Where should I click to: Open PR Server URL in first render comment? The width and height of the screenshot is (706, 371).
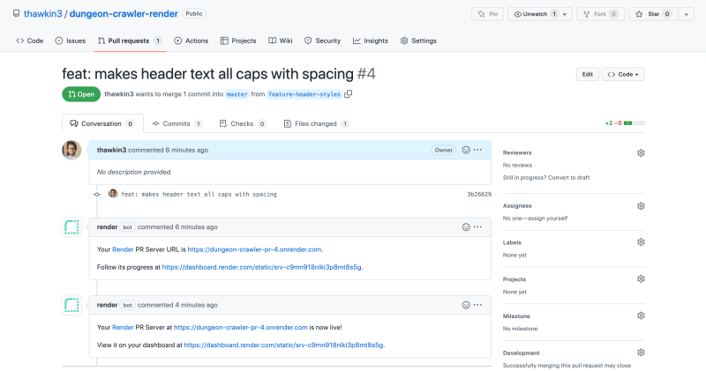254,249
